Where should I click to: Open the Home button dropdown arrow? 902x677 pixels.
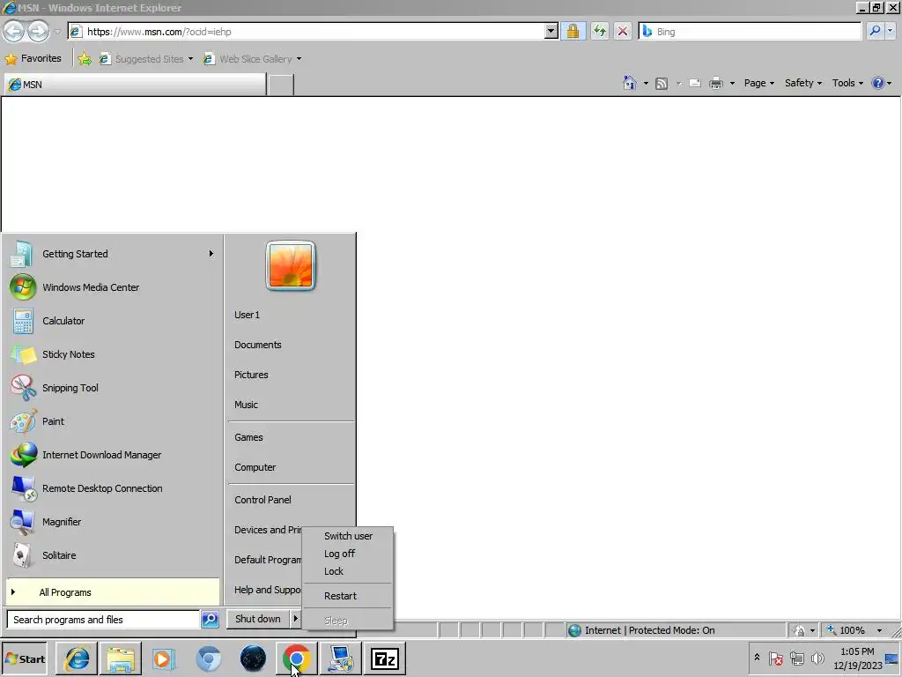coord(646,84)
